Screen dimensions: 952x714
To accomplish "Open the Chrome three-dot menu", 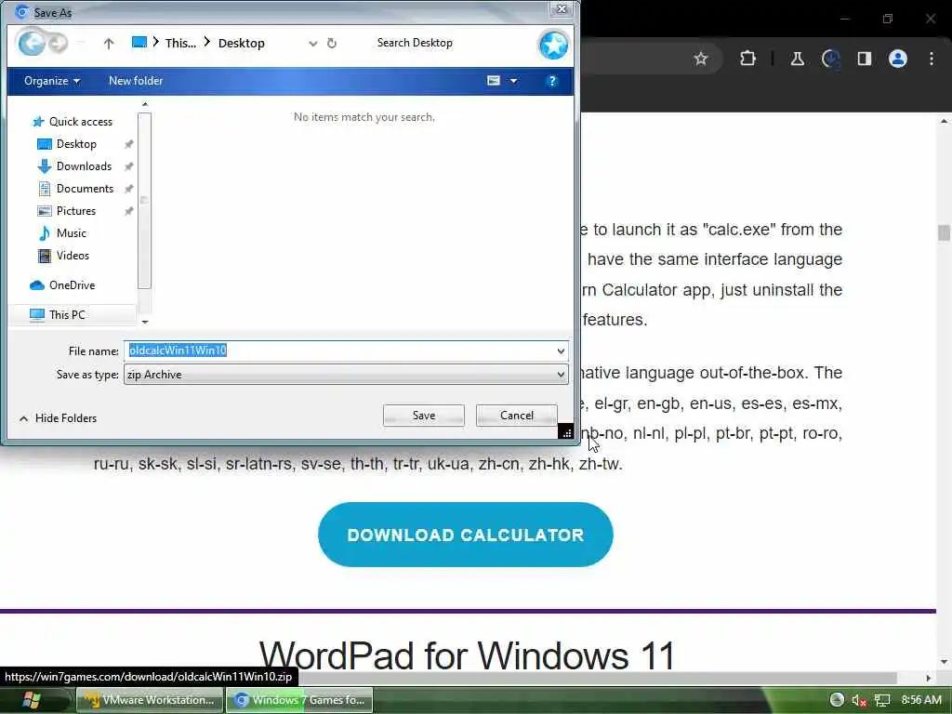I will click(x=932, y=59).
